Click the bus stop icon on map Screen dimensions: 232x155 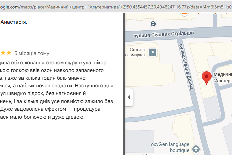(x=153, y=24)
